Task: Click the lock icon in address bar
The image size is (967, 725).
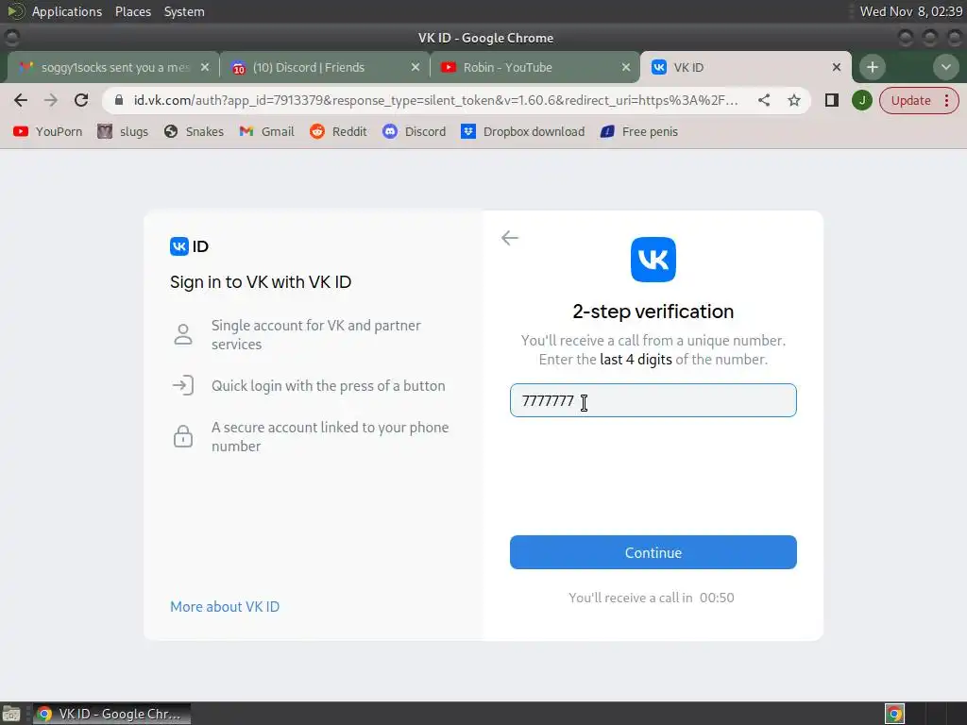Action: tap(119, 100)
